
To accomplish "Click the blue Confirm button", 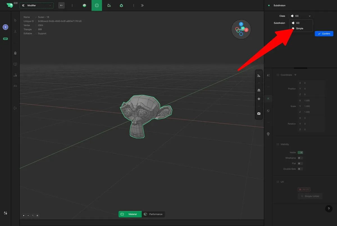I will (324, 34).
